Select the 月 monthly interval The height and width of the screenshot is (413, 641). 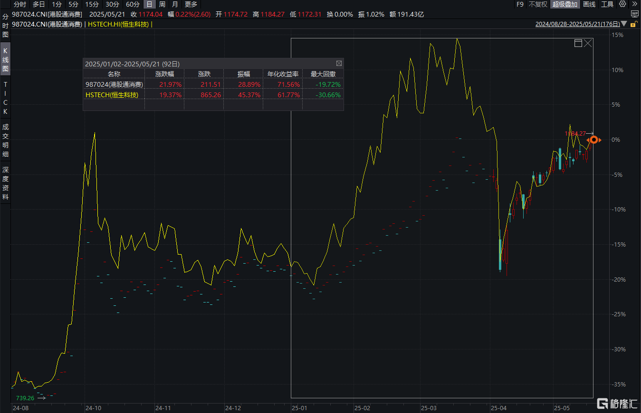tap(175, 4)
